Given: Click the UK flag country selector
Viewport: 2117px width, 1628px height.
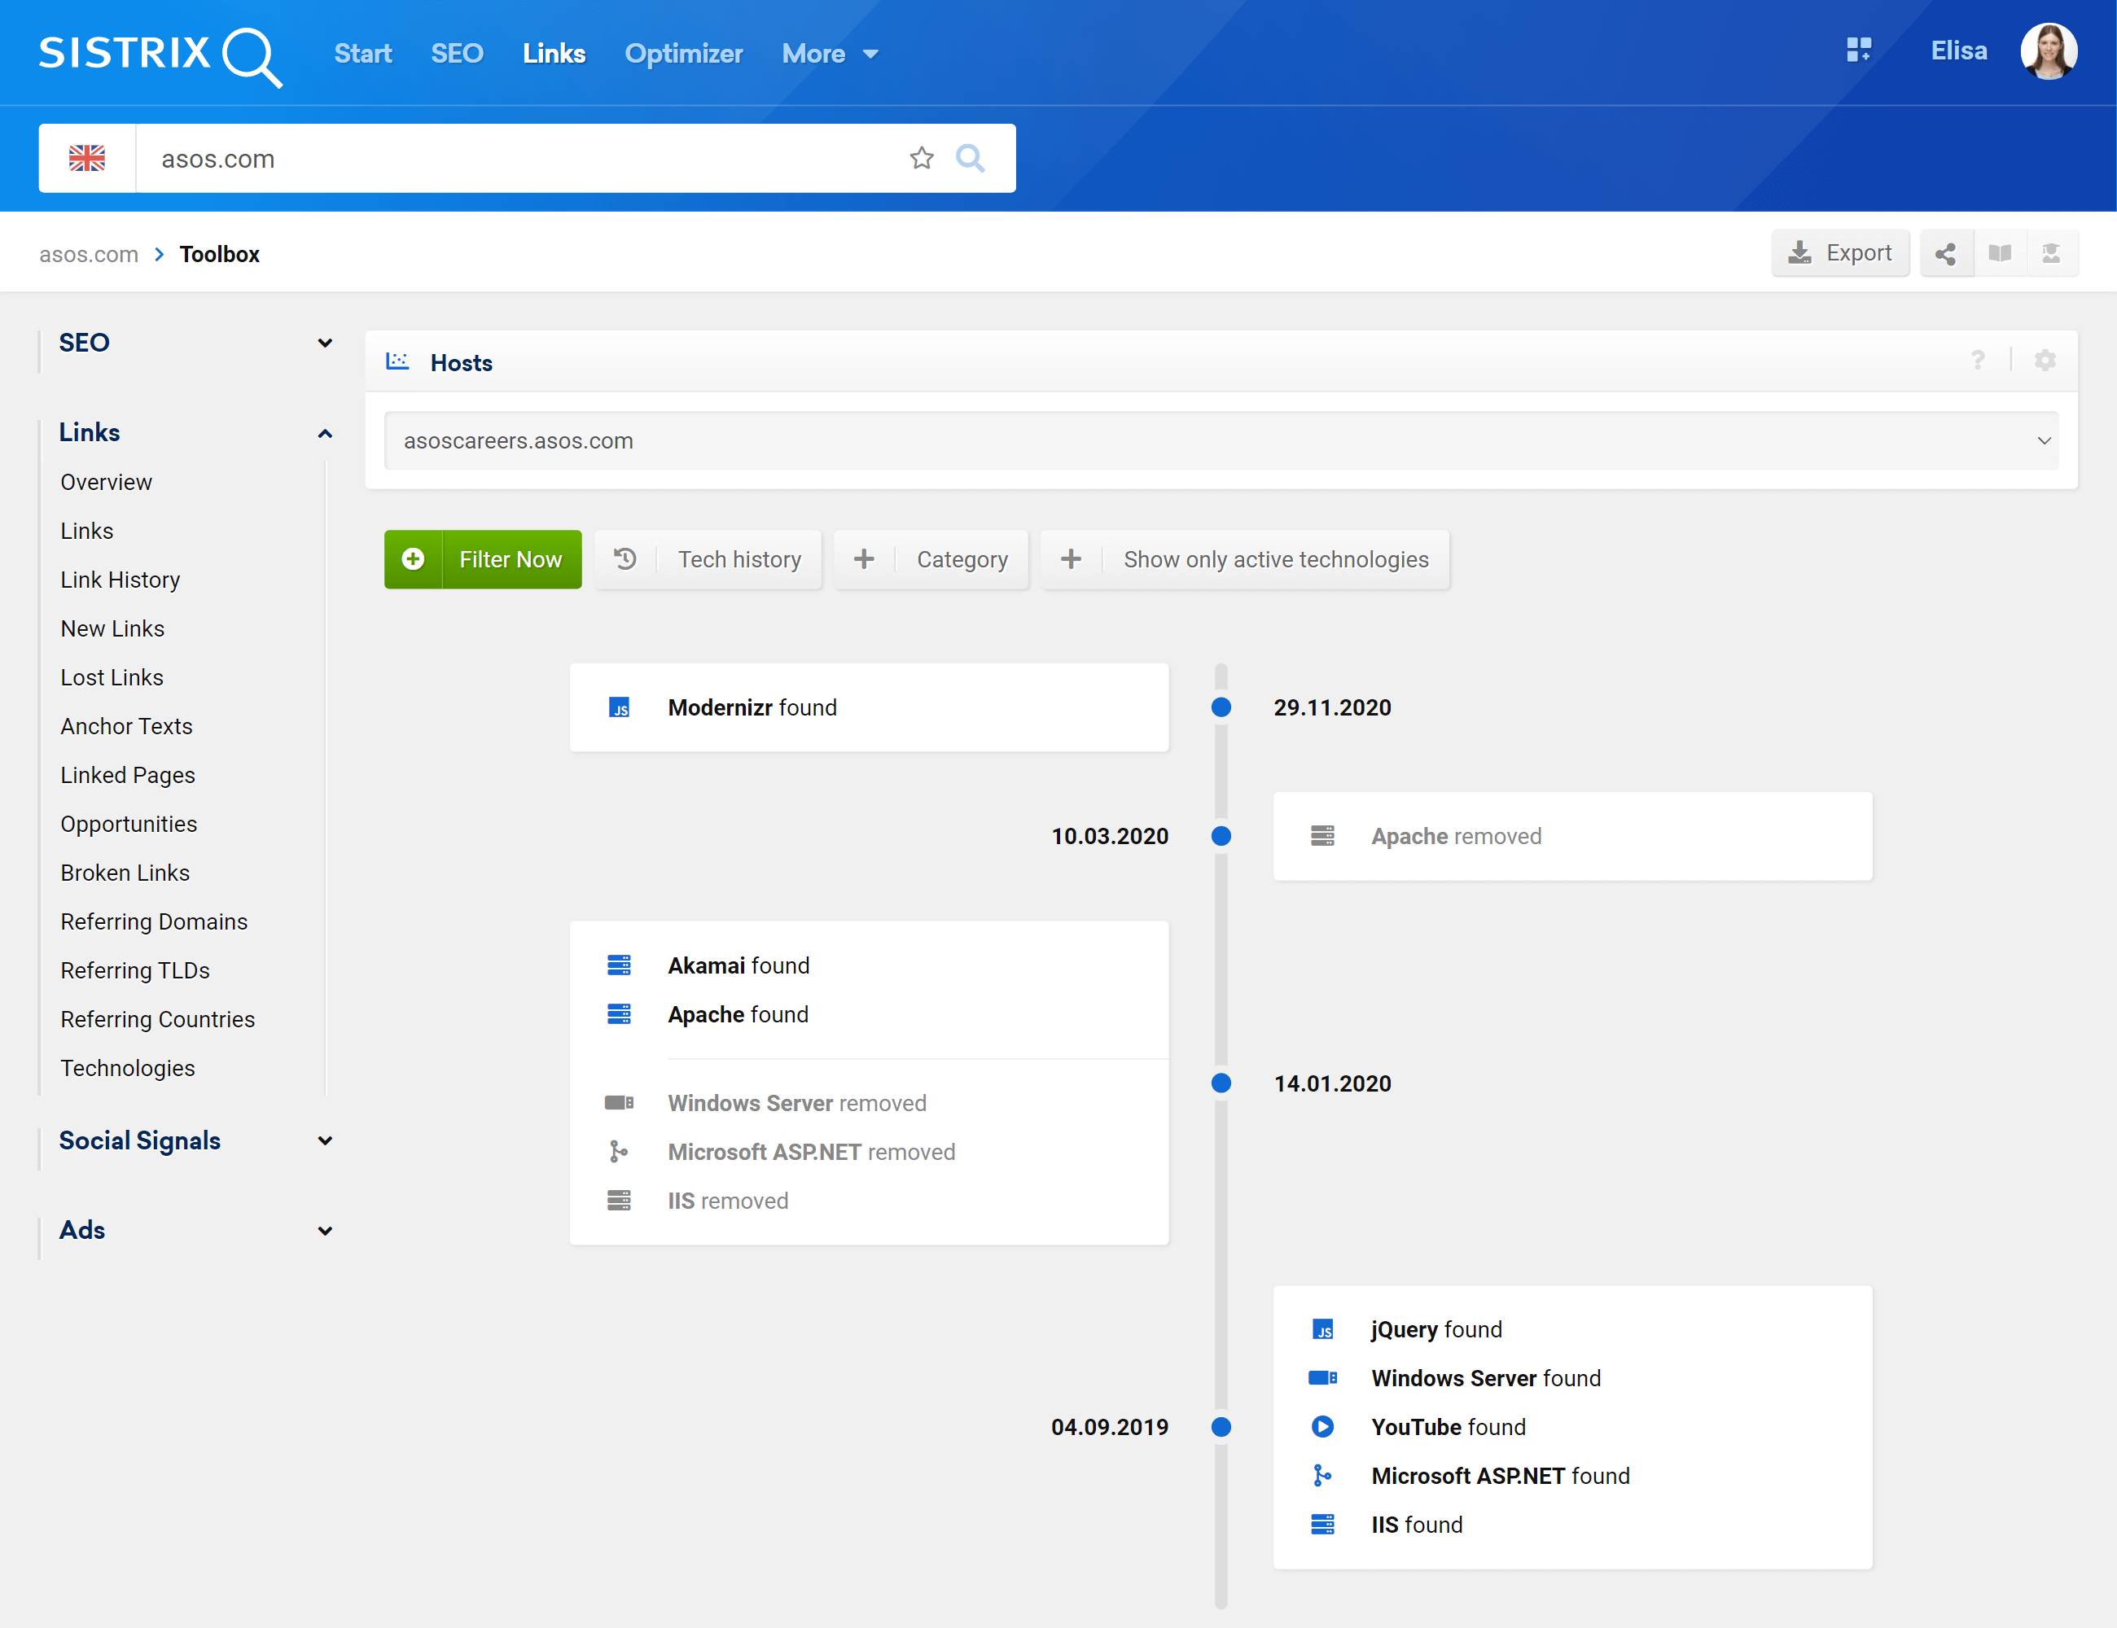Looking at the screenshot, I should click(87, 158).
